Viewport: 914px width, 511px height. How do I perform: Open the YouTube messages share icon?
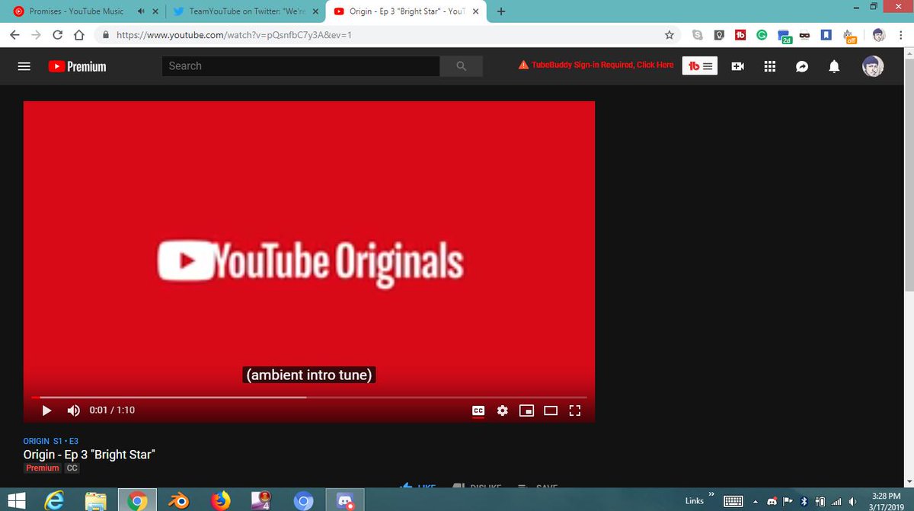tap(801, 66)
